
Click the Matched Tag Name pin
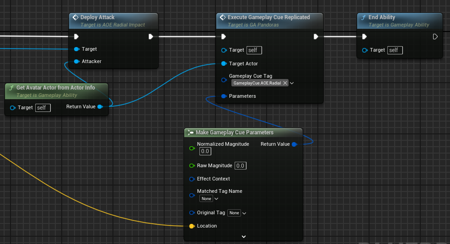click(192, 195)
